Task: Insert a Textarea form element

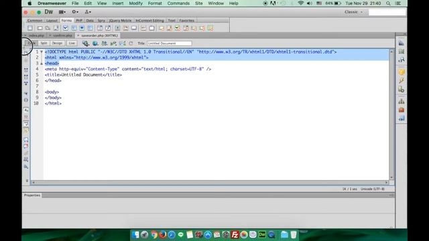Action: coord(56,28)
